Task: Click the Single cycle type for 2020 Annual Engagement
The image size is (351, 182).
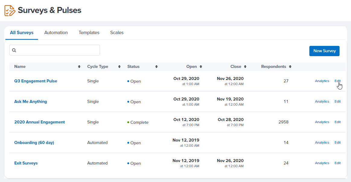Action: click(93, 122)
